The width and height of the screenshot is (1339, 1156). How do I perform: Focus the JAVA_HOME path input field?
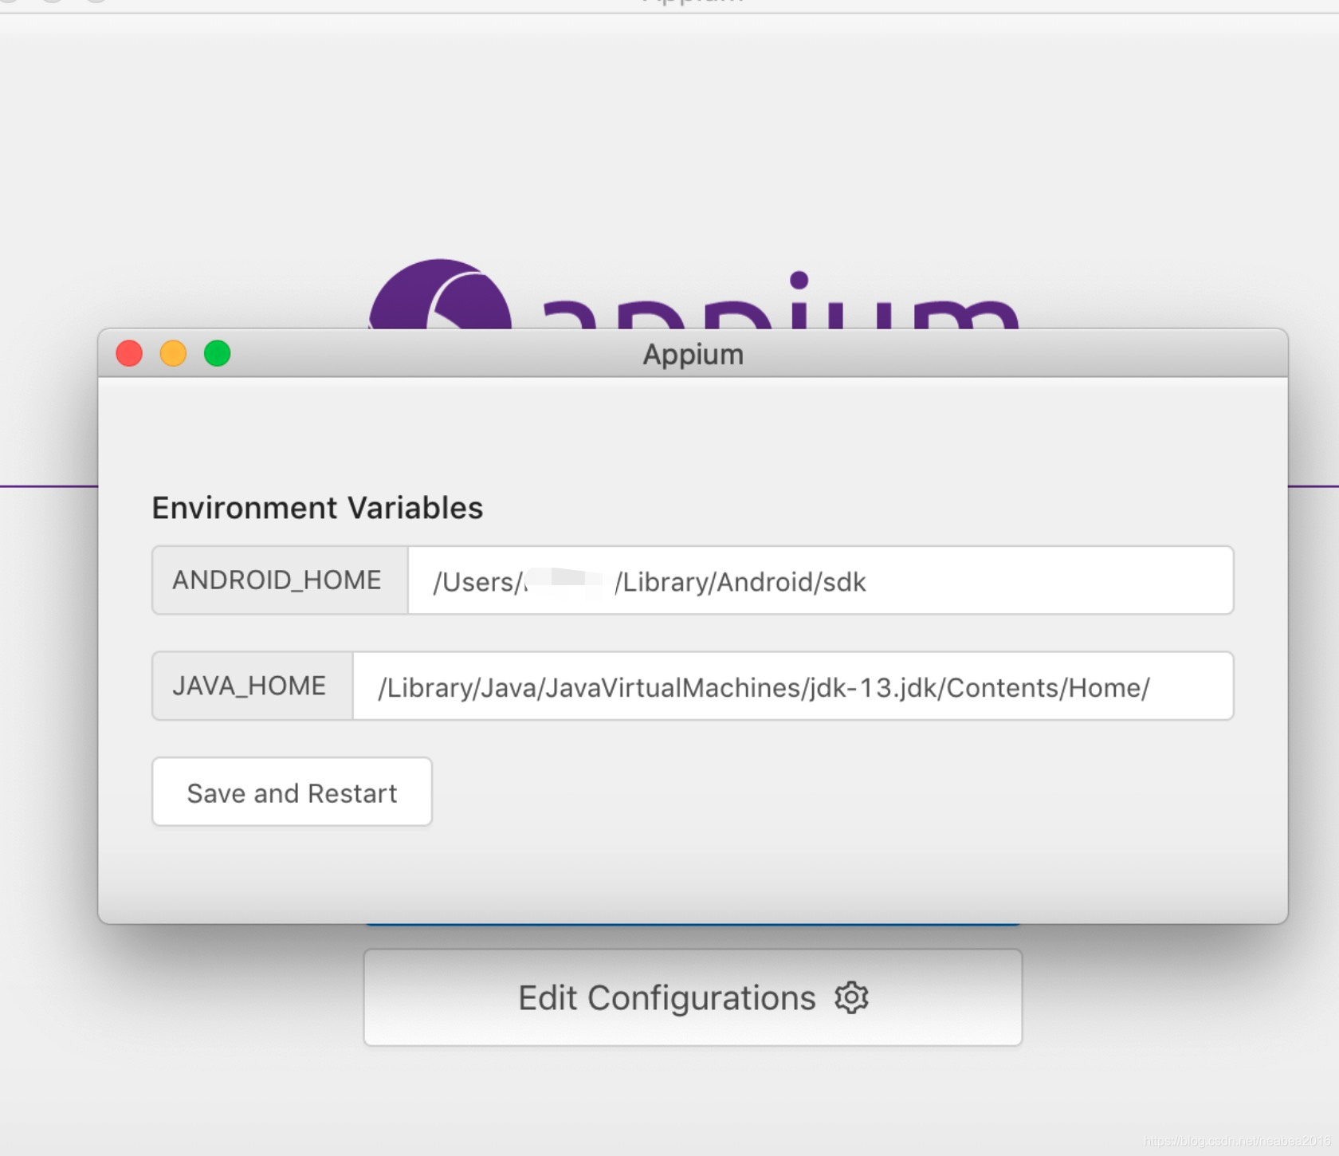[x=792, y=686]
